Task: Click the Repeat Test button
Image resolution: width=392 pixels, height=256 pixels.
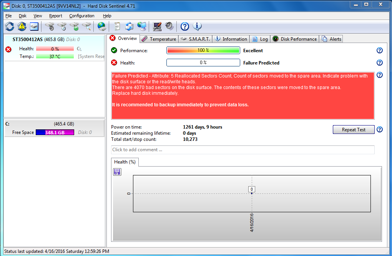Action: (354, 130)
